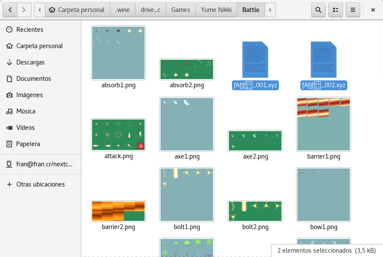Screen dimensions: 383x257
Task: Select the attack.png thumbnail
Action: (x=118, y=135)
